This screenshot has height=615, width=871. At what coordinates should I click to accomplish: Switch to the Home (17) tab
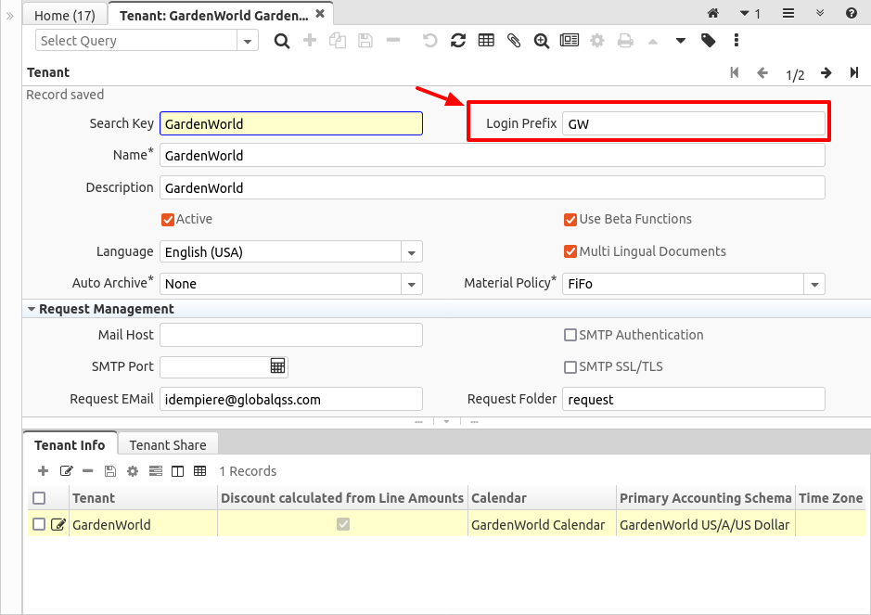[x=65, y=15]
